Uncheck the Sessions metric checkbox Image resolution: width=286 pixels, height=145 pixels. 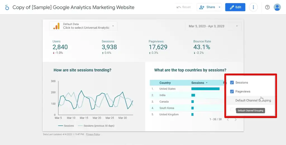pyautogui.click(x=232, y=83)
